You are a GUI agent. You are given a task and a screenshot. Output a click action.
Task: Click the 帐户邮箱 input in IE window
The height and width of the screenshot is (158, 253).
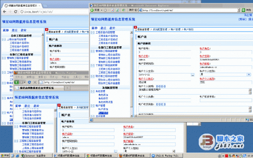click(x=226, y=67)
